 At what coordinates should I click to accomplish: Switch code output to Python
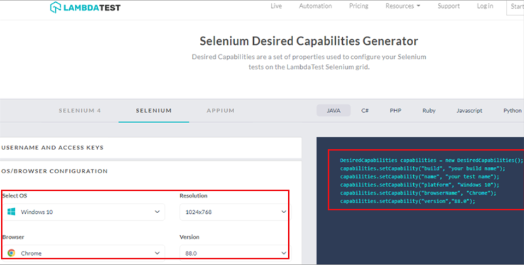[x=512, y=111]
